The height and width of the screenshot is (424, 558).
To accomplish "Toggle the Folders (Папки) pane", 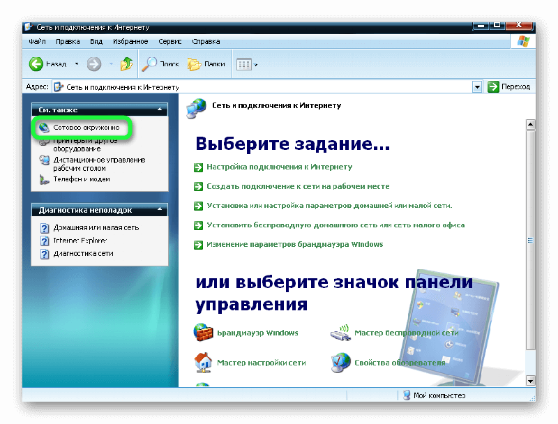I will pos(206,64).
